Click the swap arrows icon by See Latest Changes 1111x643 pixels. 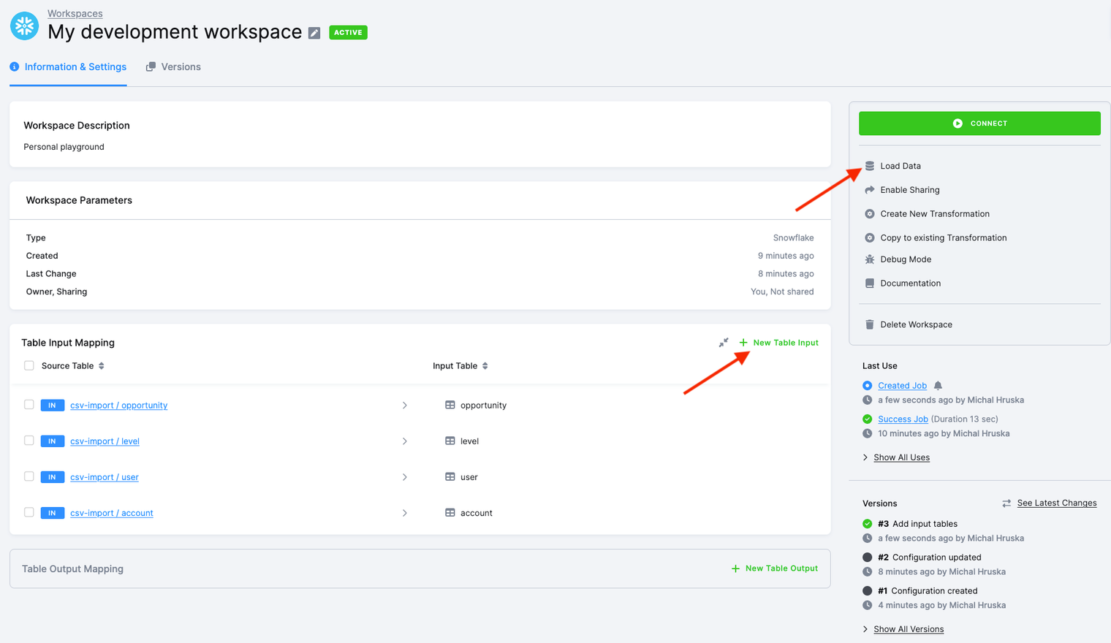pyautogui.click(x=1006, y=503)
